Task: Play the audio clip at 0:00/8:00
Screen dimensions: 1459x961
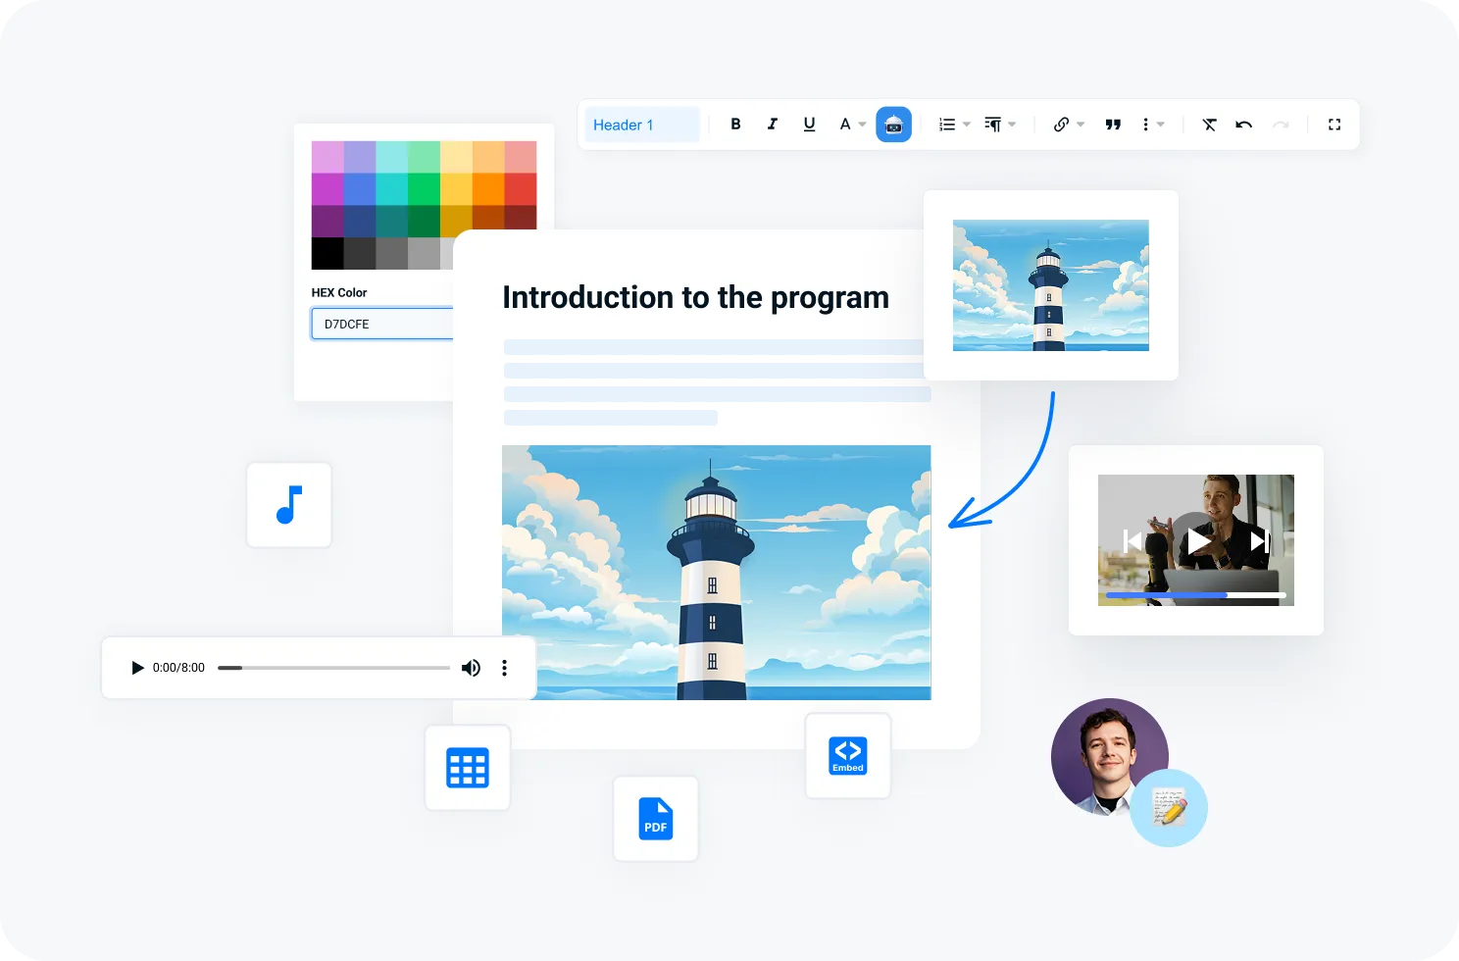Action: 137,668
